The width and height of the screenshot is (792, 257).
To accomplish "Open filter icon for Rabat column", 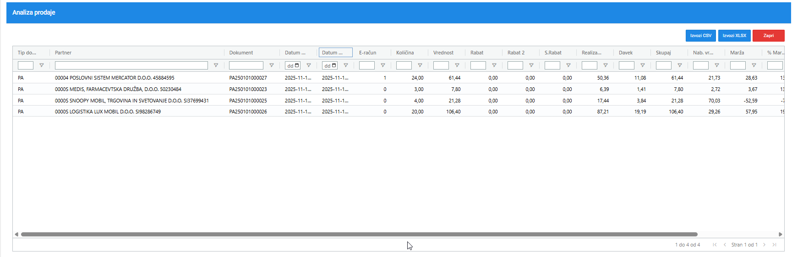I will click(494, 65).
